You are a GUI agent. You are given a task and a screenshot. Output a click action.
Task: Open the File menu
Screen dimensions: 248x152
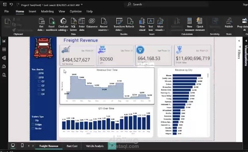click(7, 12)
